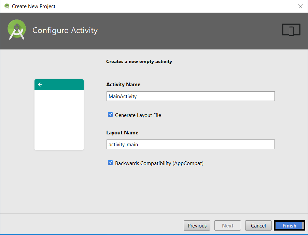Click the empty activity preview thumbnail
The width and height of the screenshot is (308, 235).
59,119
